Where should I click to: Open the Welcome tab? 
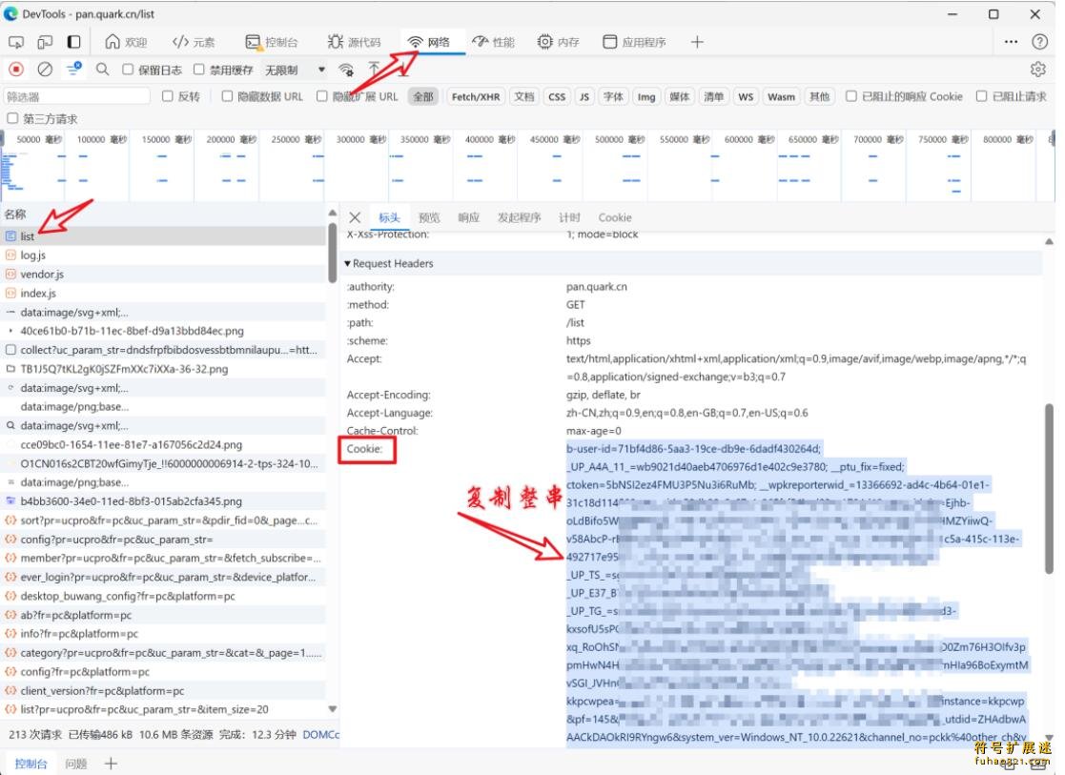pyautogui.click(x=127, y=42)
